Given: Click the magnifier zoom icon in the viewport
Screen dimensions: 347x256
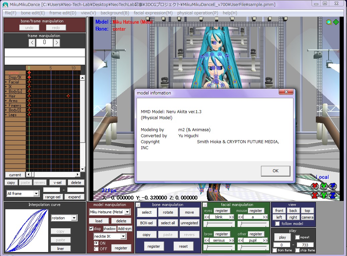Looking at the screenshot, I should click(329, 22).
